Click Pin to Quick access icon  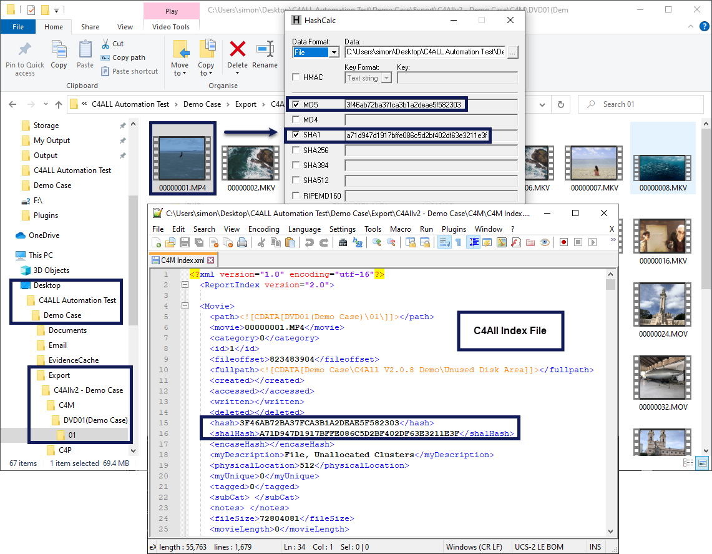24,49
